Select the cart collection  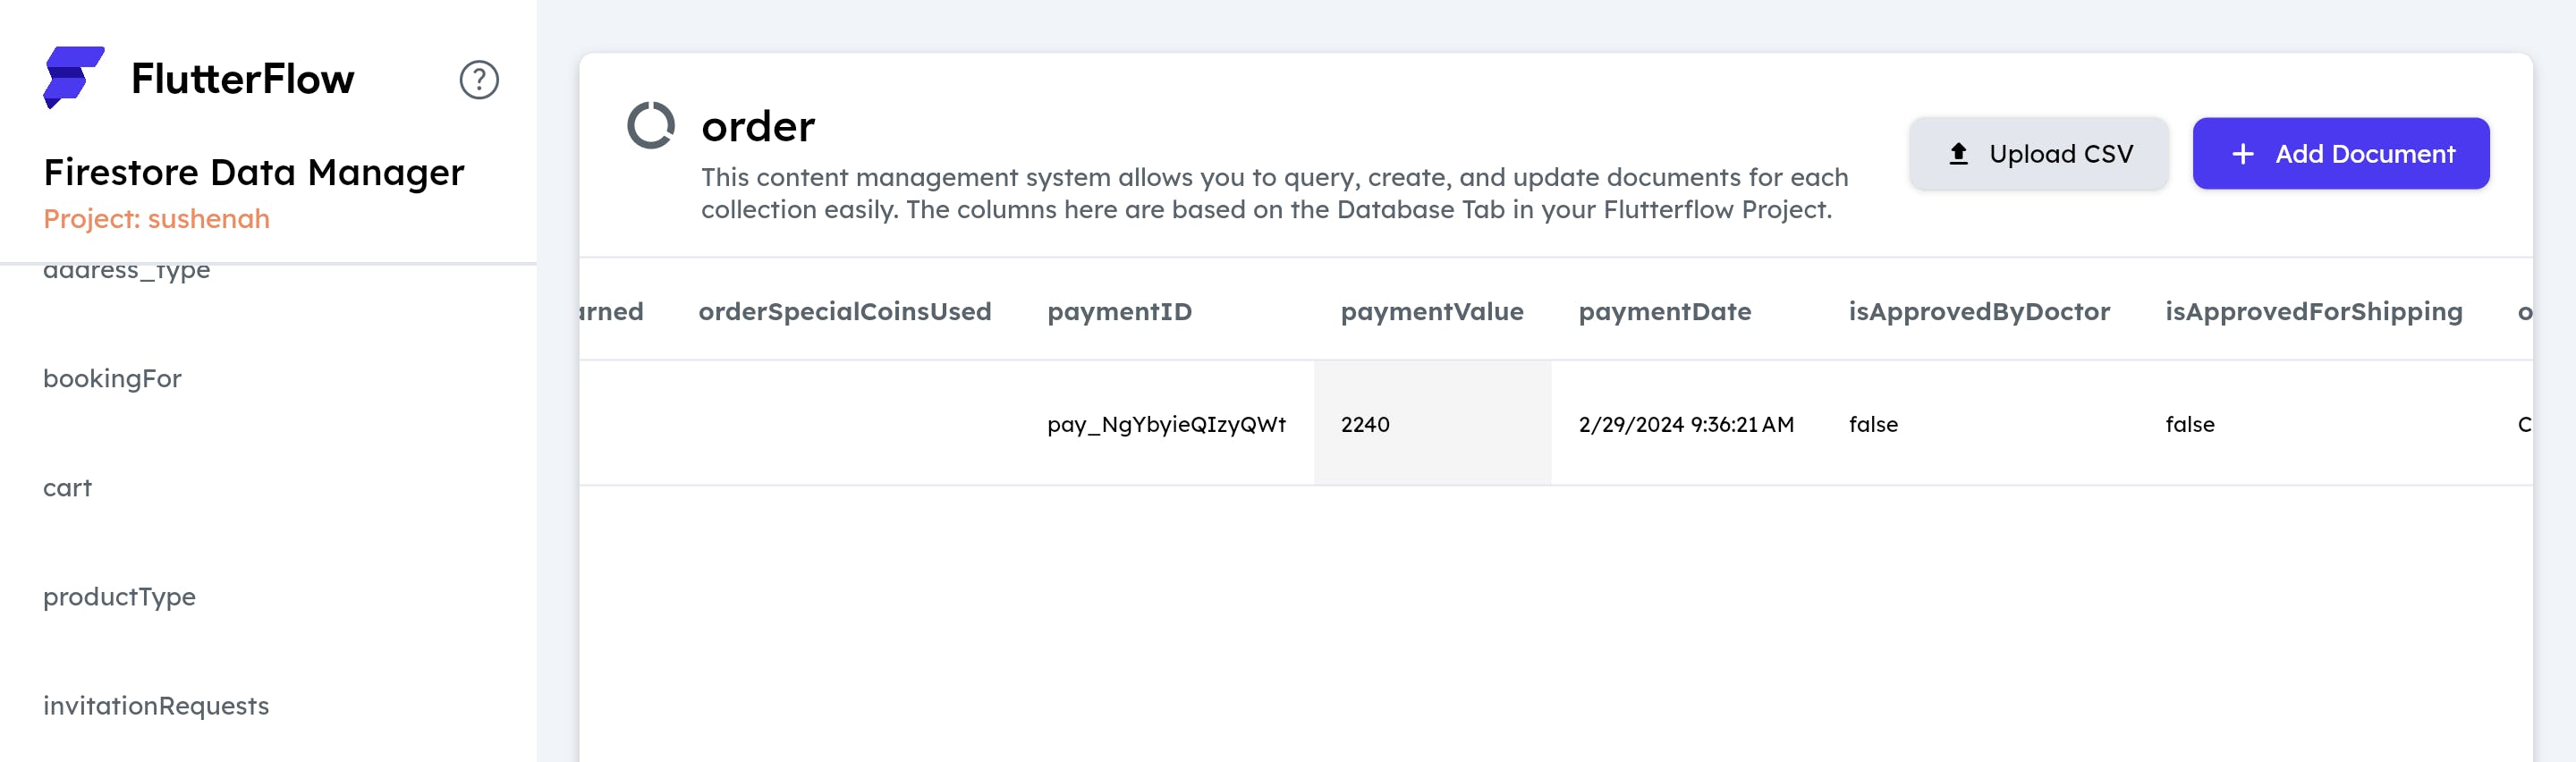(67, 488)
